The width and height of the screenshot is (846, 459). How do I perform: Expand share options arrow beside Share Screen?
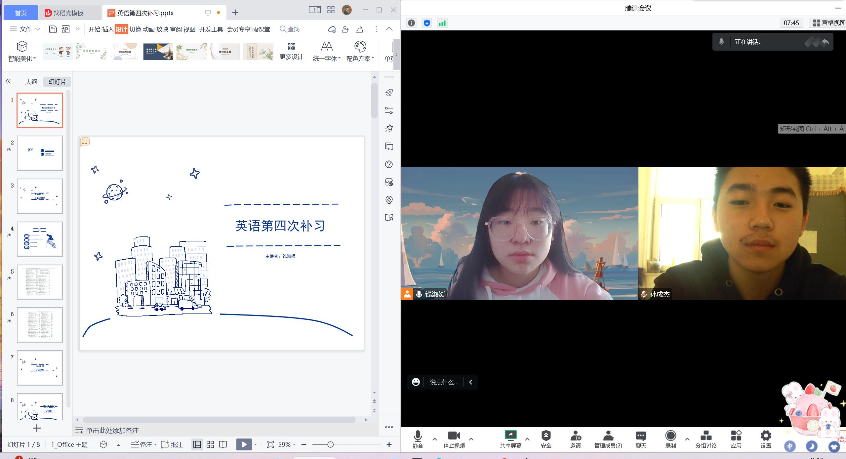(527, 439)
